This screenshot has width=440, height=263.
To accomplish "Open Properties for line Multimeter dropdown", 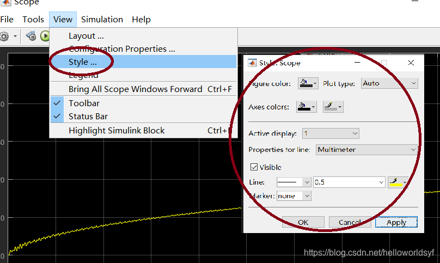I will [x=366, y=150].
